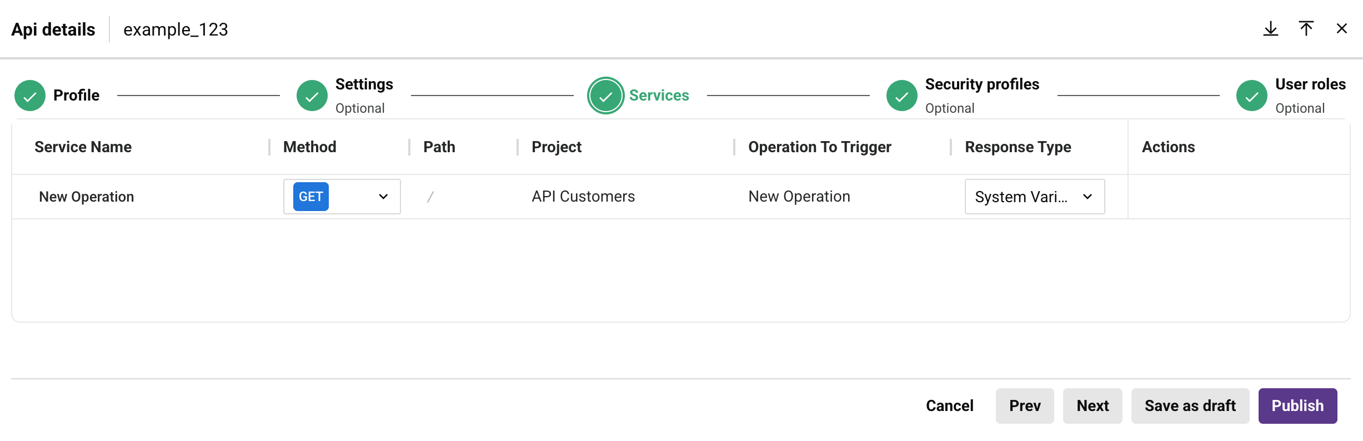Click New Operation in Service Name column
This screenshot has height=441, width=1363.
87,197
